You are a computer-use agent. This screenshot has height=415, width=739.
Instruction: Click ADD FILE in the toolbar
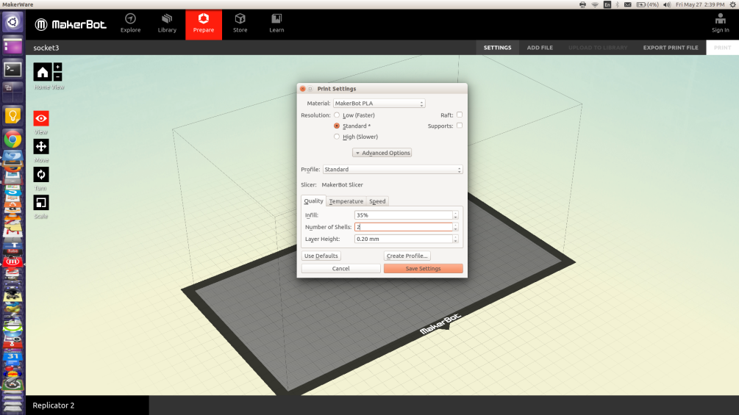point(540,48)
